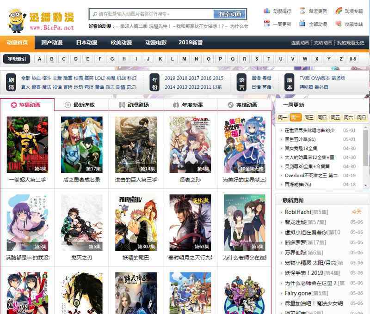The width and height of the screenshot is (370, 314).
Task: Open Fairy gone 第5集 latest update
Action: pos(306,293)
